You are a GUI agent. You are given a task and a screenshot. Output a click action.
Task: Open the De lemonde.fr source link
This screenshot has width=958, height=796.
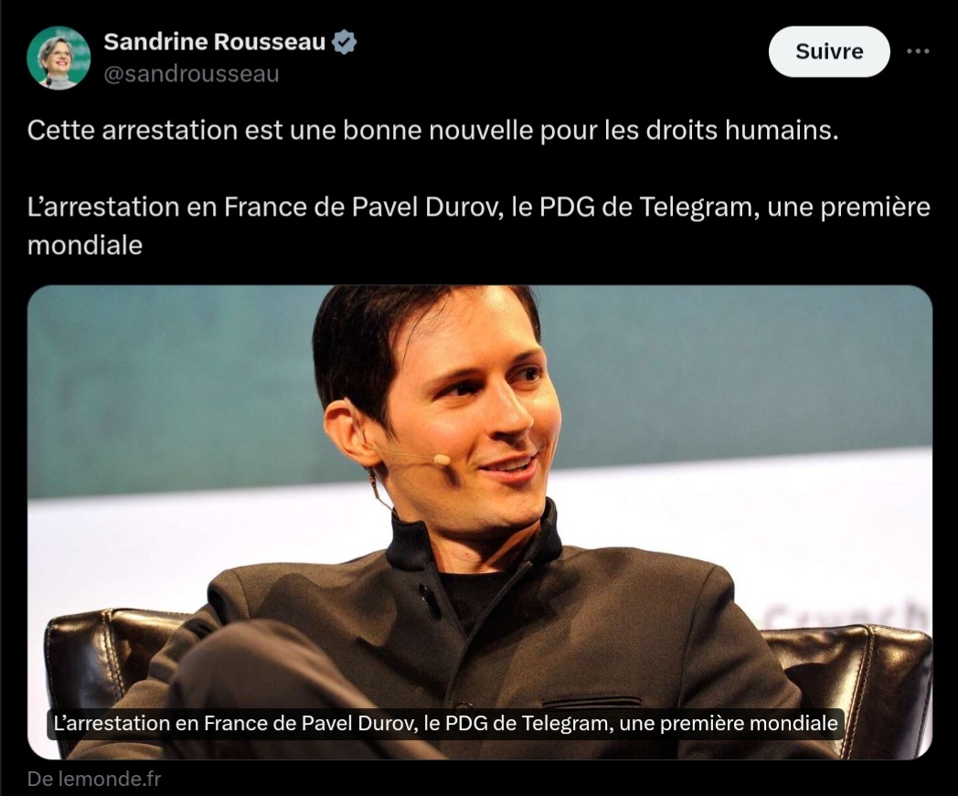click(94, 779)
